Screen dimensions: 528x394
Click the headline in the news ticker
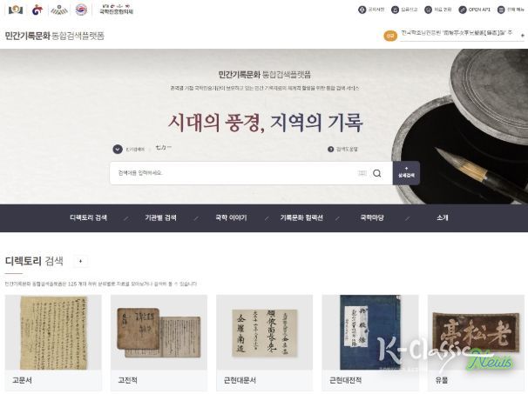point(457,33)
